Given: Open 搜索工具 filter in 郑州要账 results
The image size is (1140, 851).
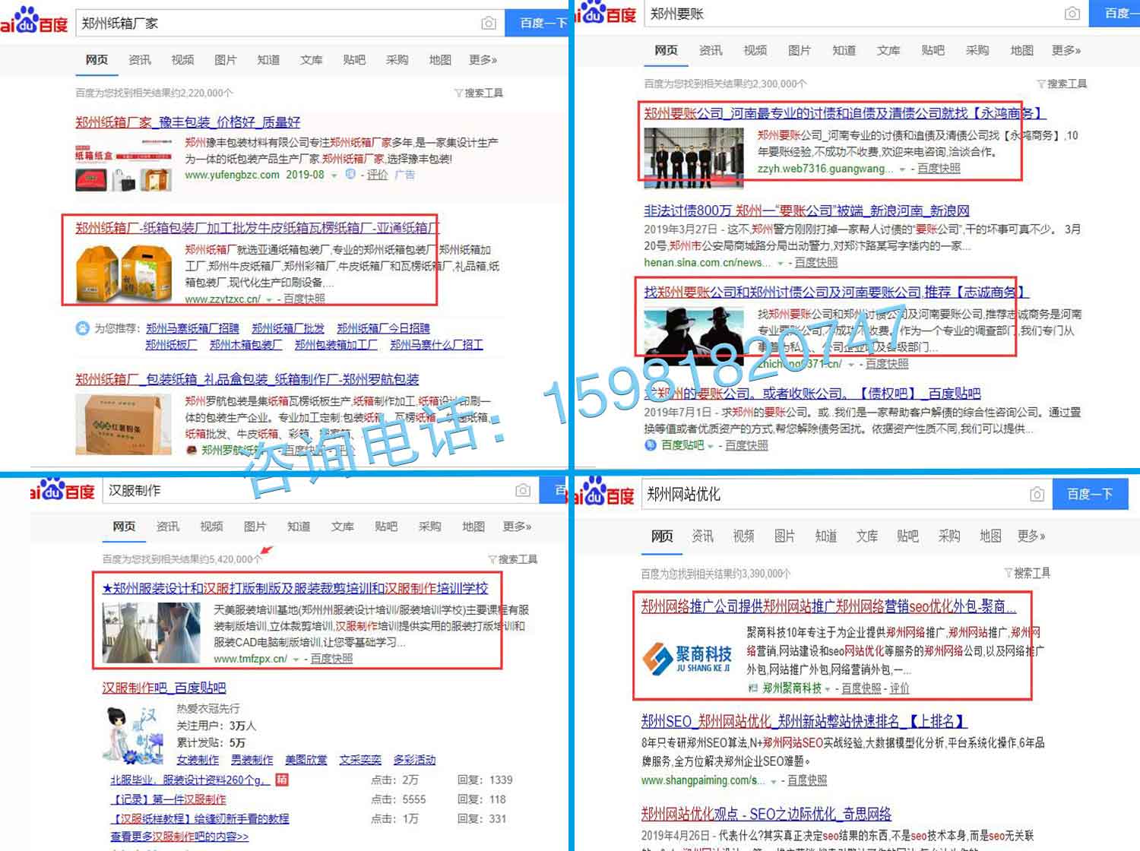Looking at the screenshot, I should click(1062, 84).
